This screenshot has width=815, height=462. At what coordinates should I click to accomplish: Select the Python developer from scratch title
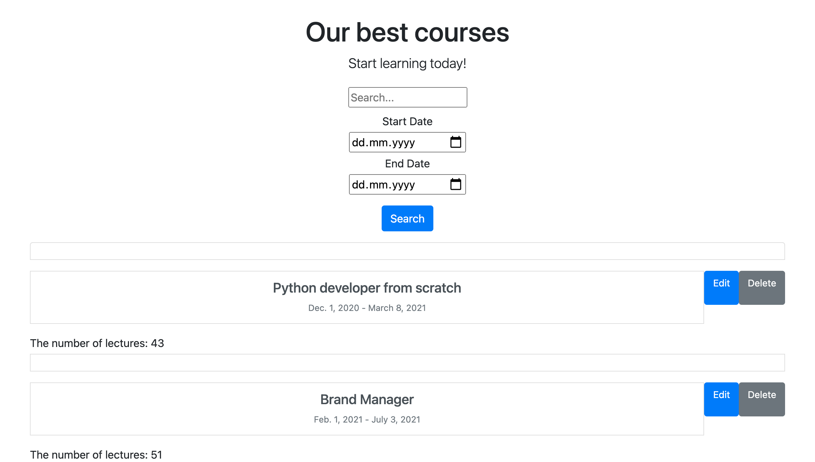click(x=367, y=288)
